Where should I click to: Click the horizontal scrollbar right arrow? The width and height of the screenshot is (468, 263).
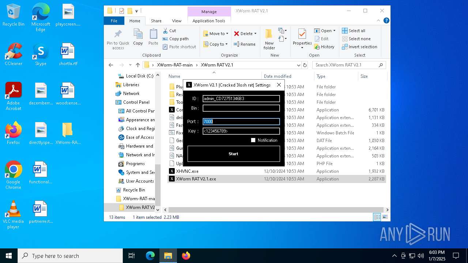[387, 210]
